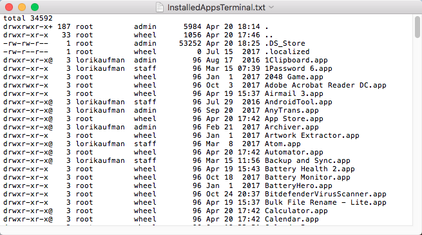This screenshot has width=422, height=235.
Task: Click 'Battery Monitor.app' entry
Action: pyautogui.click(x=307, y=177)
